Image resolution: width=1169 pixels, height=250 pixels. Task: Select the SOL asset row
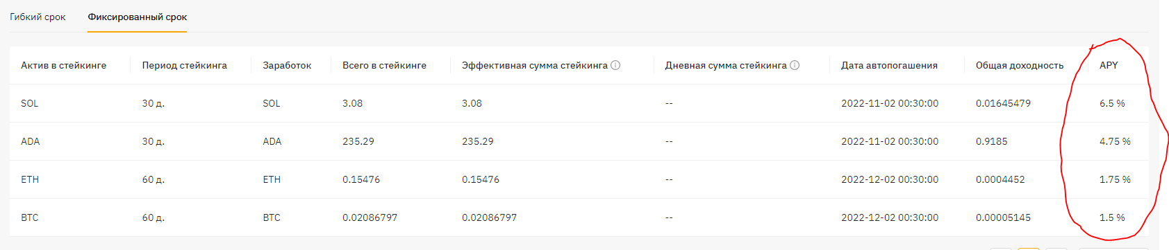(579, 103)
